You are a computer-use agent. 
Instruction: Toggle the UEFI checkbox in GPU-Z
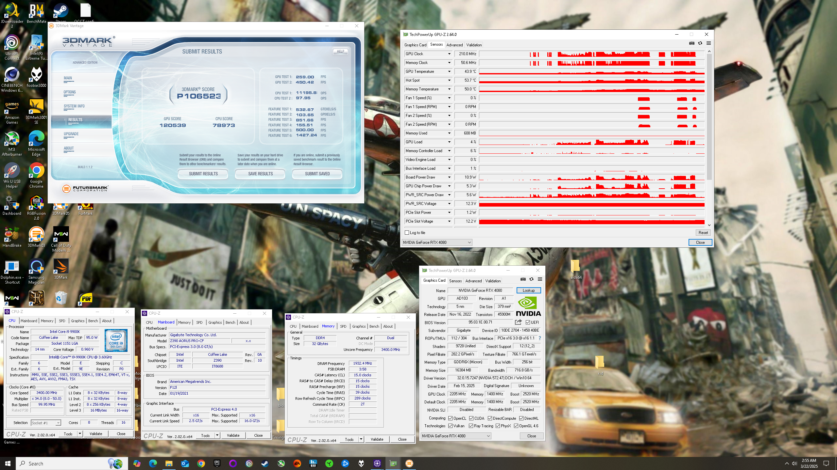tap(528, 322)
